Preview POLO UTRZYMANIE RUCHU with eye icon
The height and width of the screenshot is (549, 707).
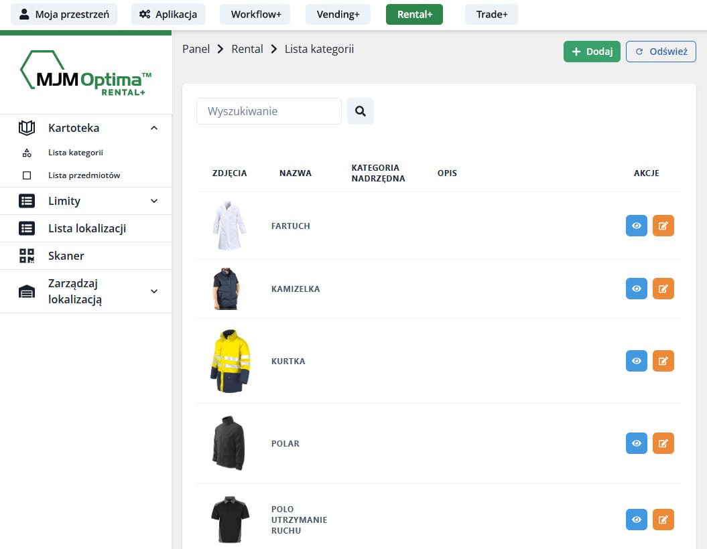(x=636, y=520)
